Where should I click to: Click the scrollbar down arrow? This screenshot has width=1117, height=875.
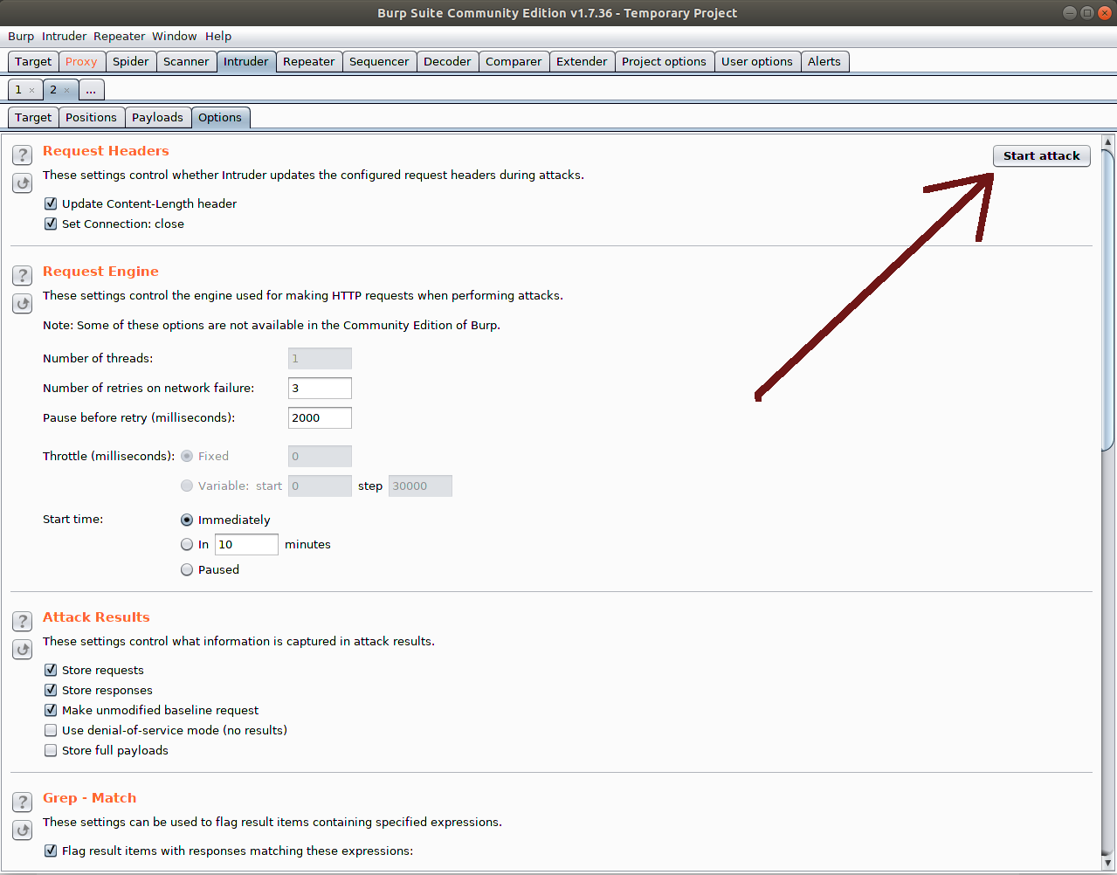coord(1108,863)
